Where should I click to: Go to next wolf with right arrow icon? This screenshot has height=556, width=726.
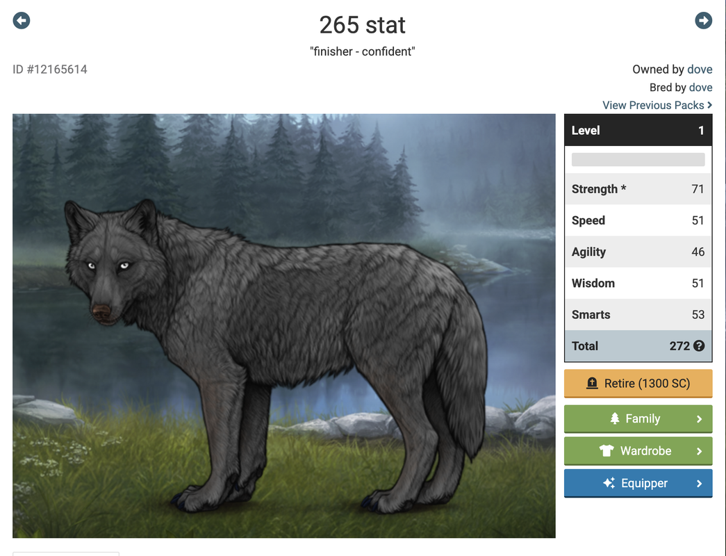click(x=703, y=20)
